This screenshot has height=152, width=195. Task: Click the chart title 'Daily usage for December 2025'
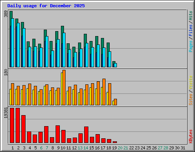pos(46,6)
